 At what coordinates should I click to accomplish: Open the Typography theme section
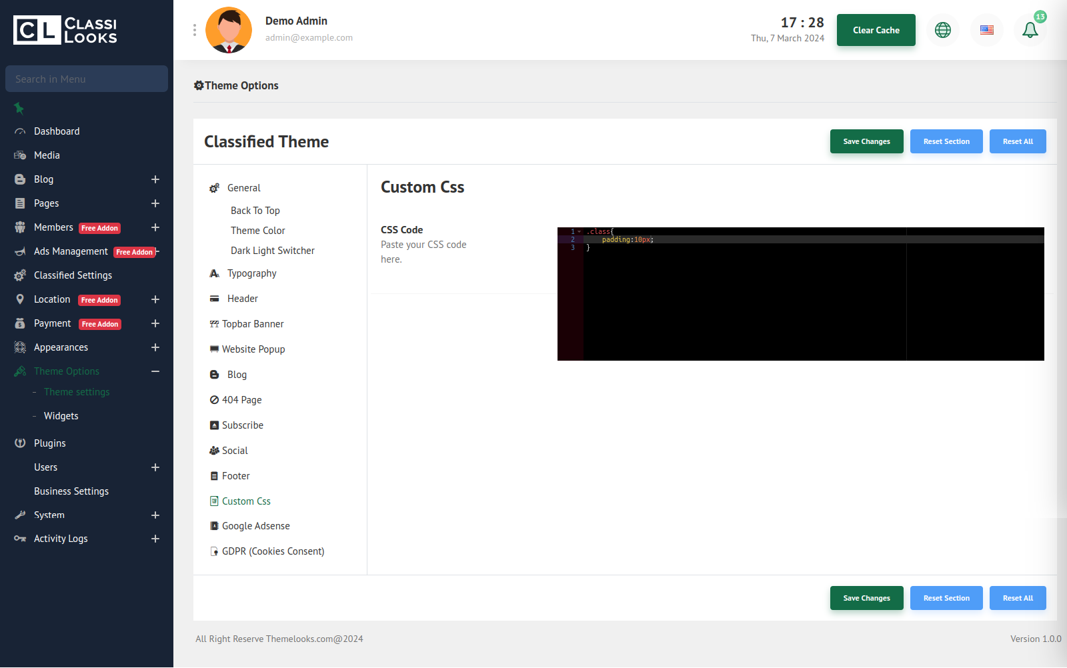251,273
